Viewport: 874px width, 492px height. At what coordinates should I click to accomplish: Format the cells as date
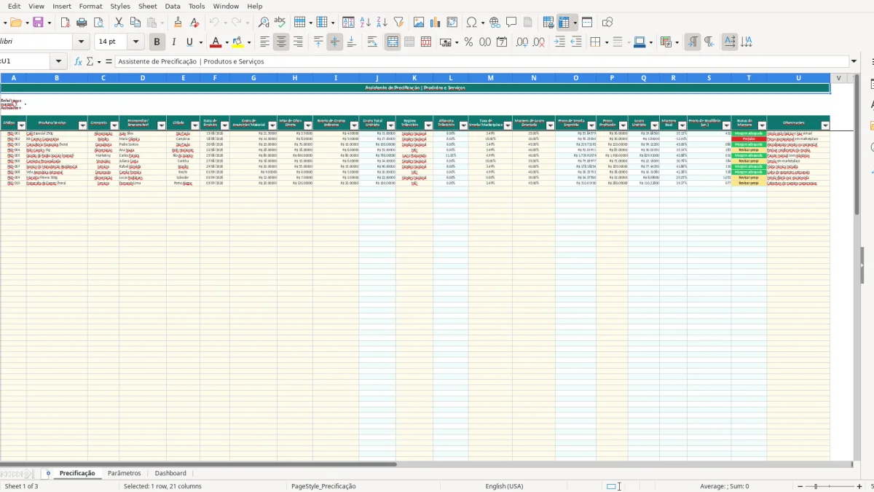[x=502, y=42]
